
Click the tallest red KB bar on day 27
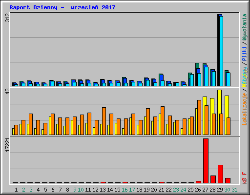(206, 161)
